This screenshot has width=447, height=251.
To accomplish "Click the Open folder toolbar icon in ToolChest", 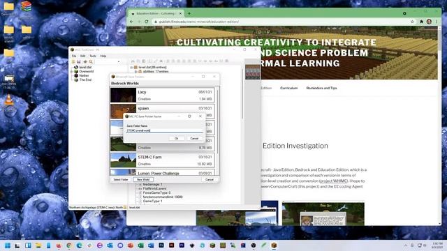I will (x=73, y=62).
